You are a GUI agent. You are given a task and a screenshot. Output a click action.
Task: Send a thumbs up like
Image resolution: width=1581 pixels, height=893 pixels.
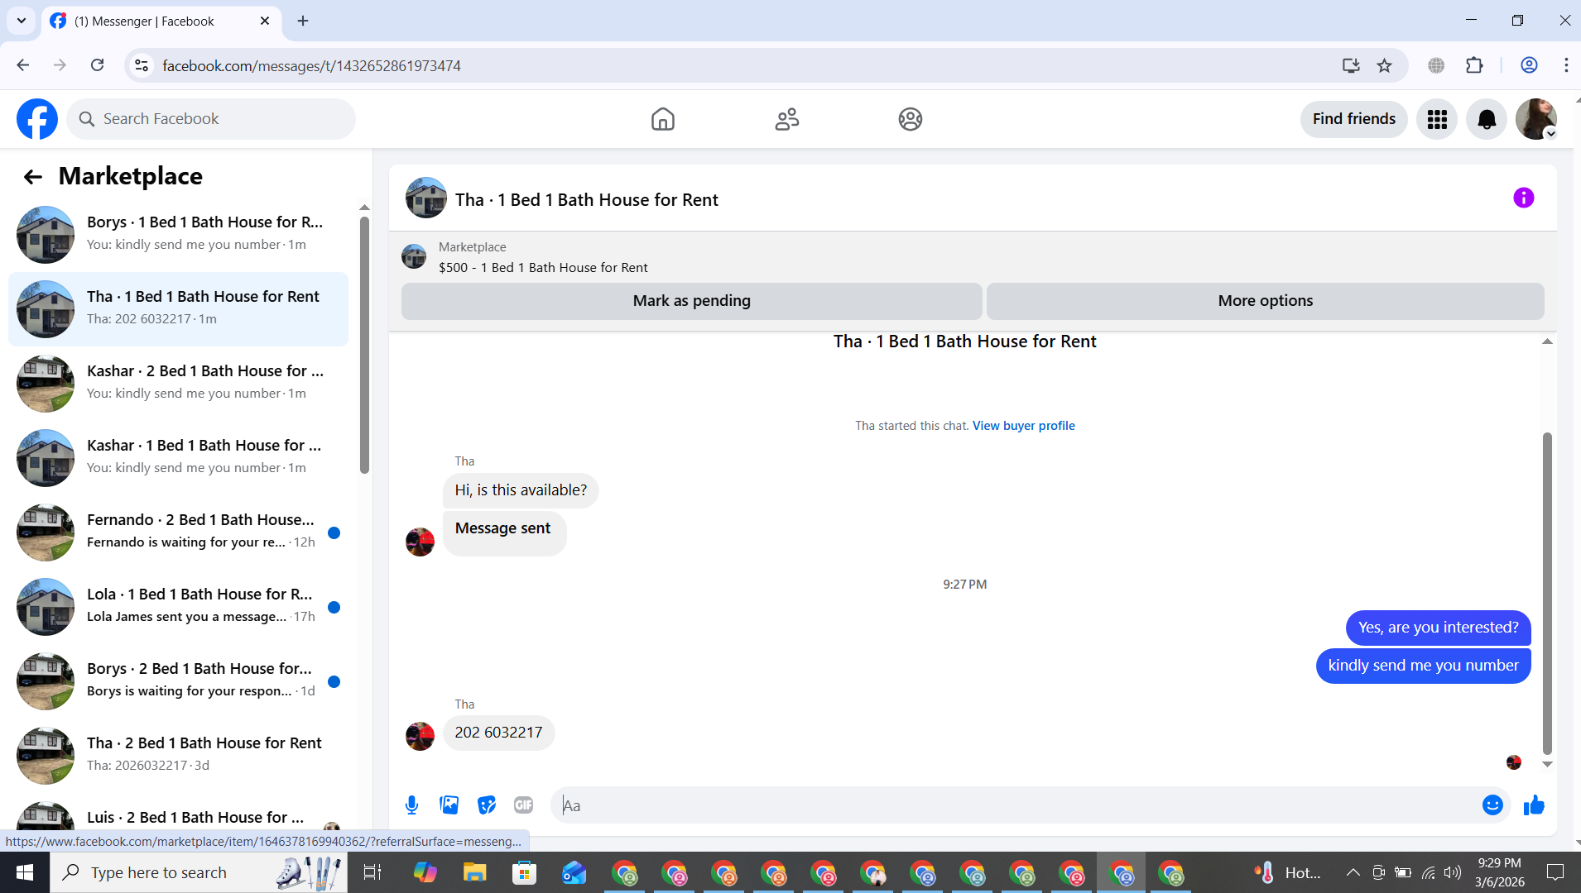pos(1534,805)
